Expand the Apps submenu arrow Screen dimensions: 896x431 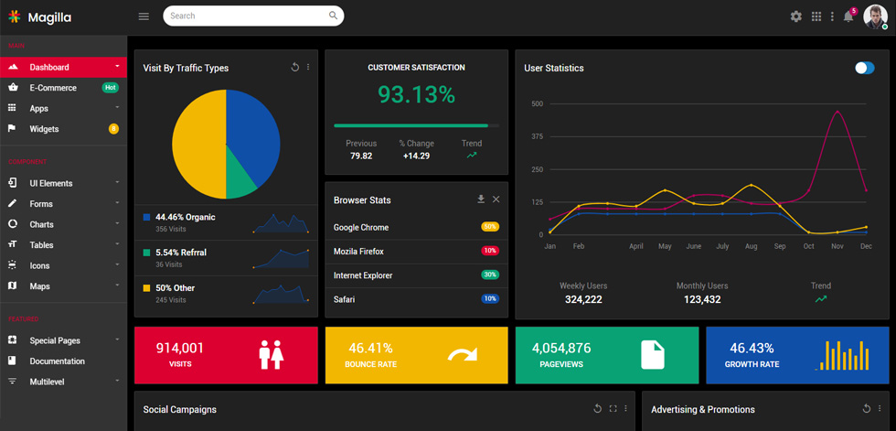(x=117, y=107)
